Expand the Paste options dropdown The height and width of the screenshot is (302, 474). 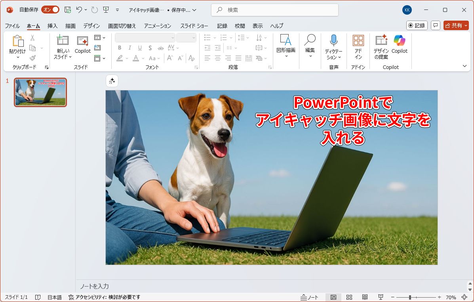click(17, 57)
